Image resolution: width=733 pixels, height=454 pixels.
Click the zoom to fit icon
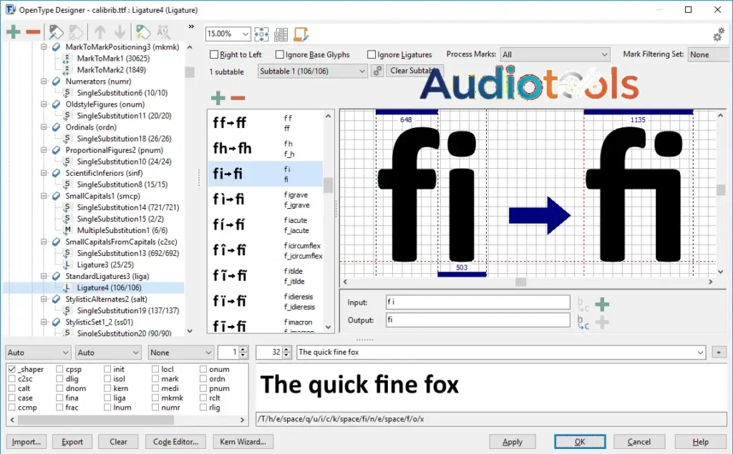coord(261,34)
